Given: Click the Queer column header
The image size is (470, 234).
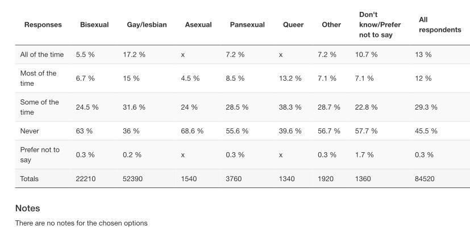Looking at the screenshot, I should (293, 25).
